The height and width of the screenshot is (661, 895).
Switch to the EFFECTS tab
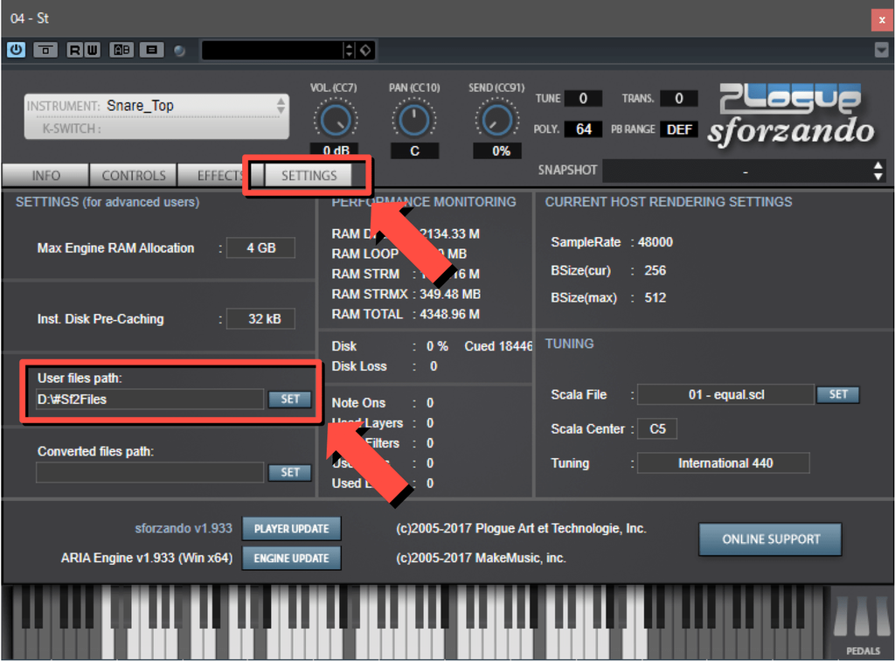(219, 175)
